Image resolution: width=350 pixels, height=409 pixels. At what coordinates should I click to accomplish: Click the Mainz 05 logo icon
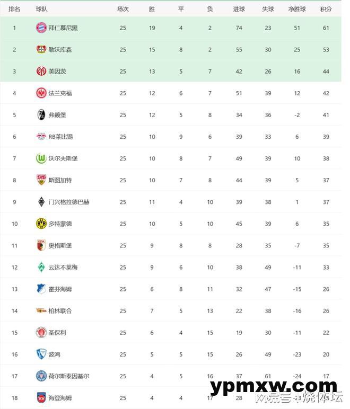coord(41,71)
